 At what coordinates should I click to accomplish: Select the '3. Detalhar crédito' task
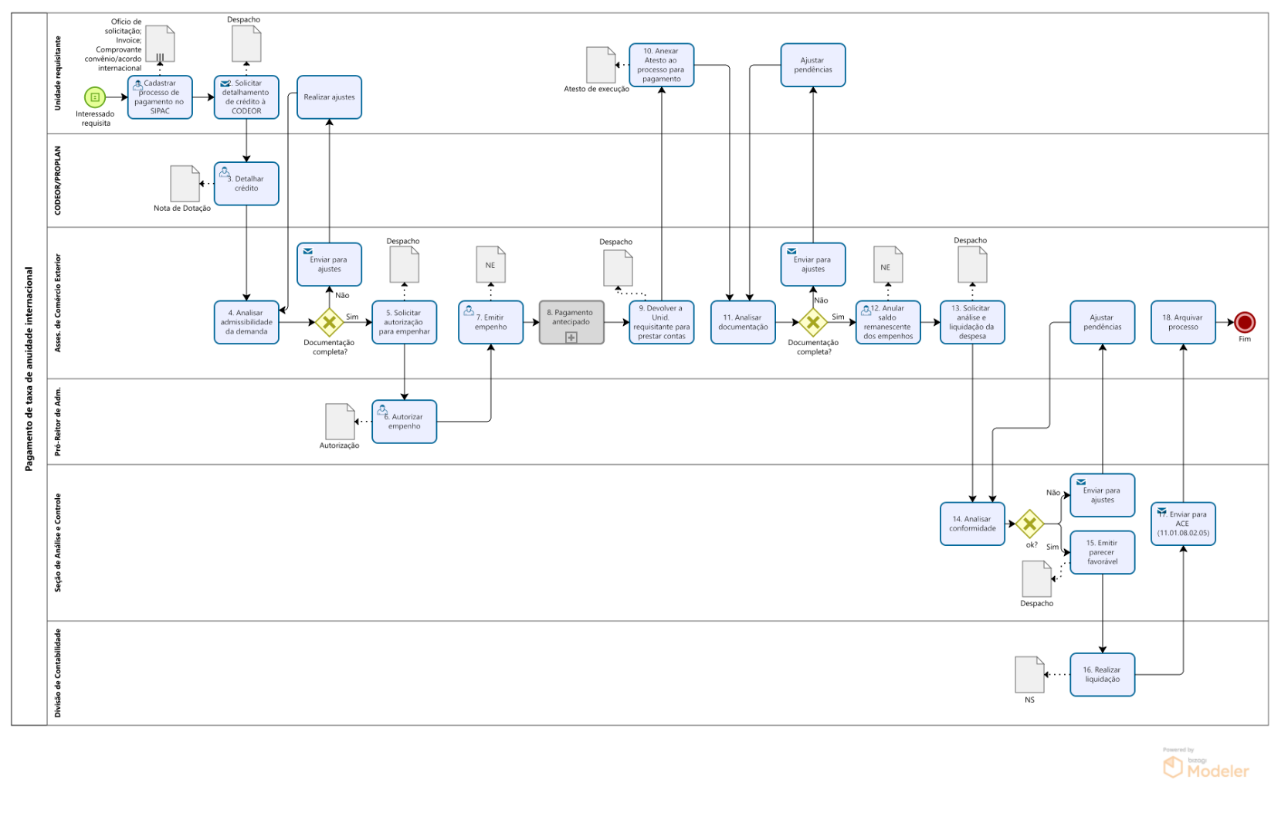click(246, 184)
